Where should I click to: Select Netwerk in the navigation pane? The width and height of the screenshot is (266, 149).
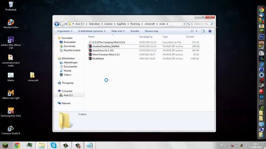[66, 103]
